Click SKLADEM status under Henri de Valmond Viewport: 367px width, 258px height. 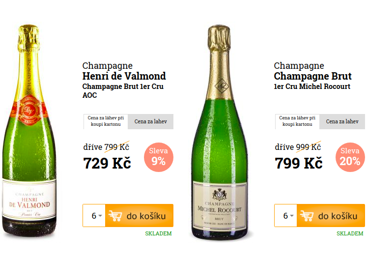click(158, 233)
